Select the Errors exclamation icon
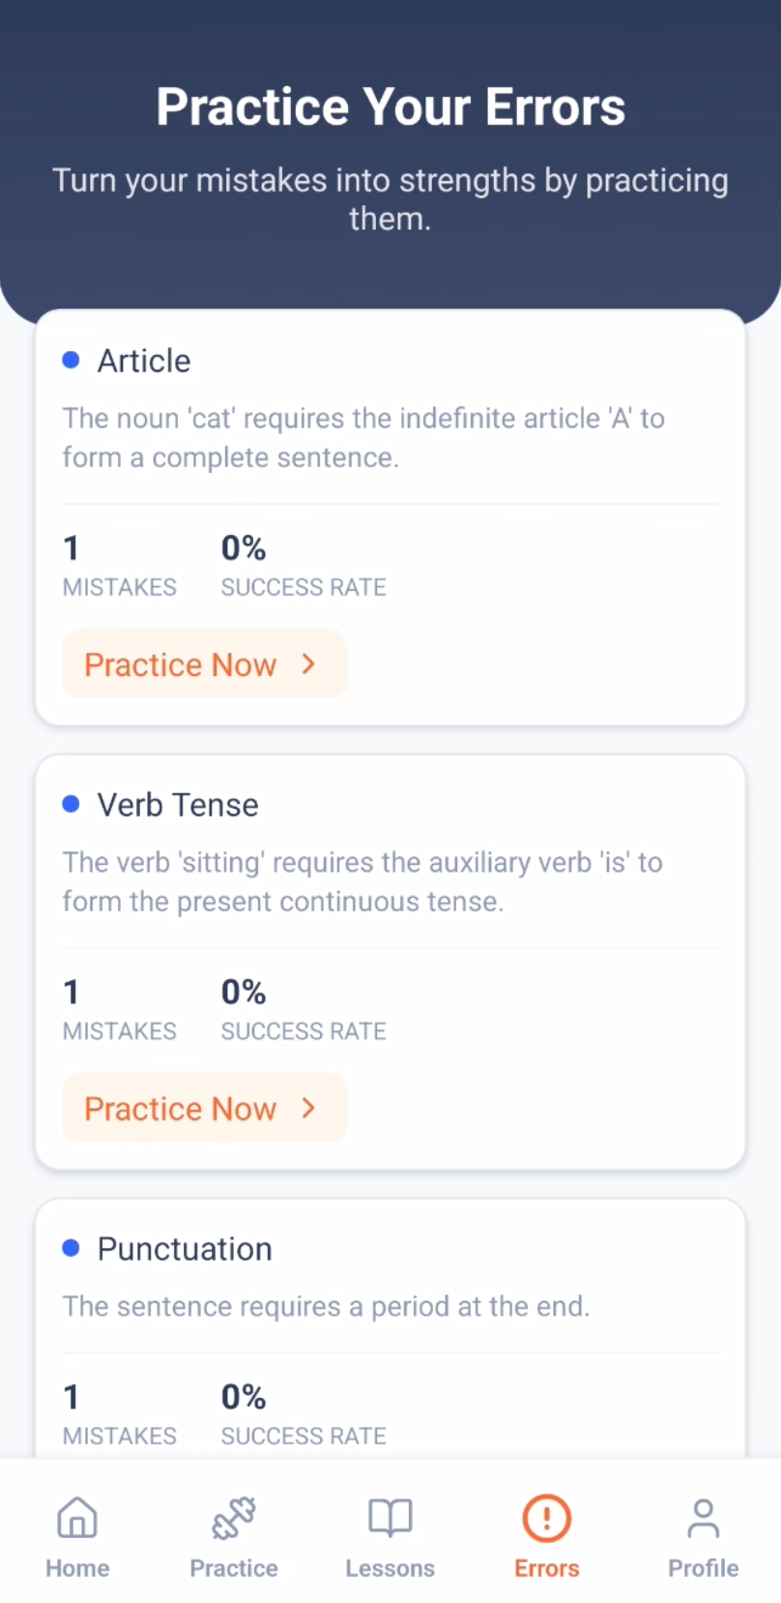Viewport: 781px width, 1603px height. pos(547,1517)
